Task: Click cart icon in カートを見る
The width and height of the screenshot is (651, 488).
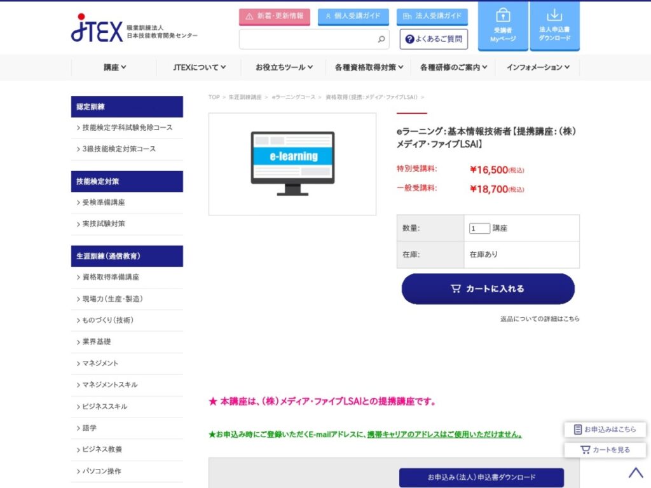Action: point(585,450)
